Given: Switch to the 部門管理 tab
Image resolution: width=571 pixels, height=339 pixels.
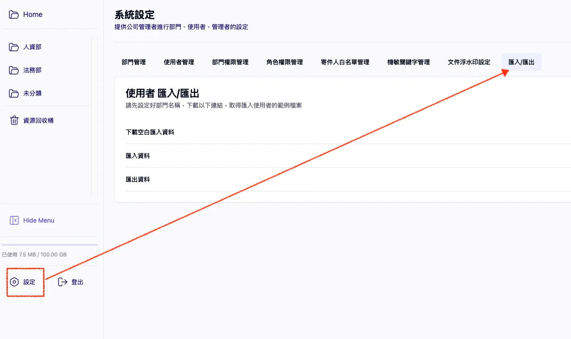Looking at the screenshot, I should point(133,62).
